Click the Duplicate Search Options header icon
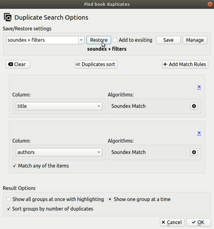The height and width of the screenshot is (229, 214). click(x=7, y=17)
